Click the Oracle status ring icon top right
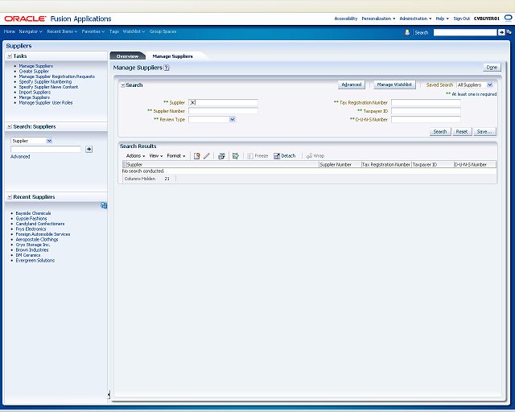The image size is (515, 412). 508,19
